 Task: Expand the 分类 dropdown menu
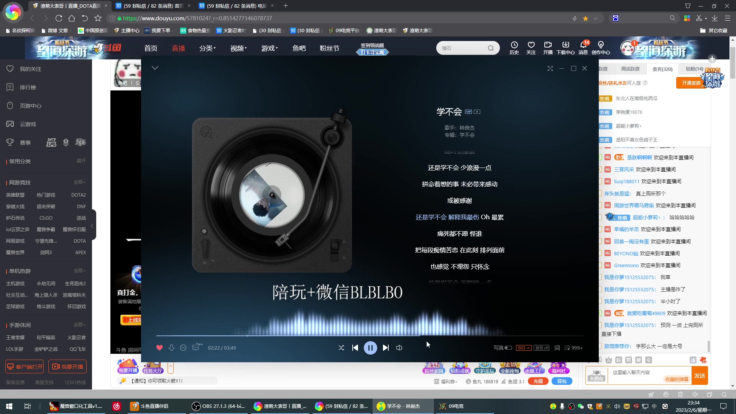click(x=207, y=48)
